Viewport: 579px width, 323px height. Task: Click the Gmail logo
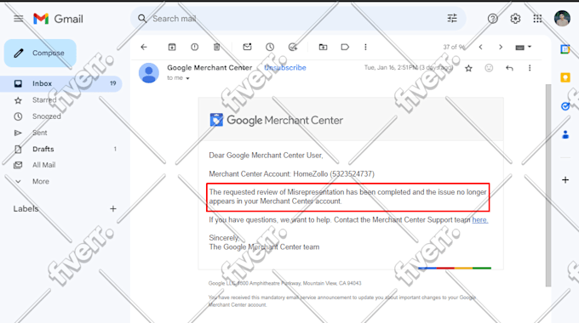click(58, 19)
